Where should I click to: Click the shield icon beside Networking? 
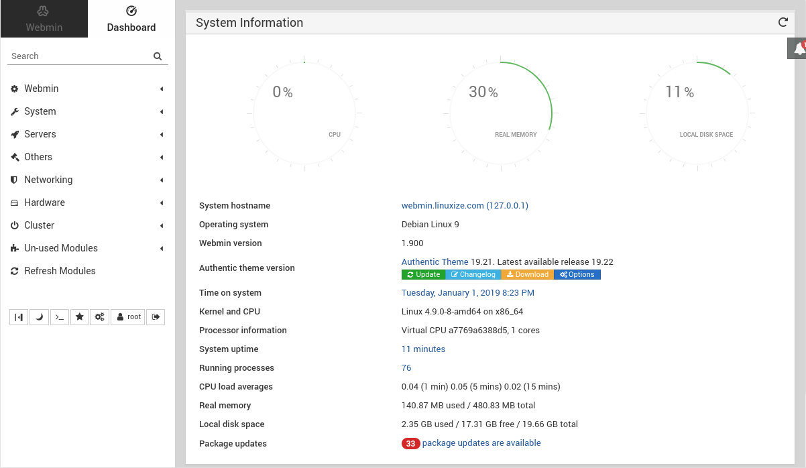pyautogui.click(x=15, y=180)
